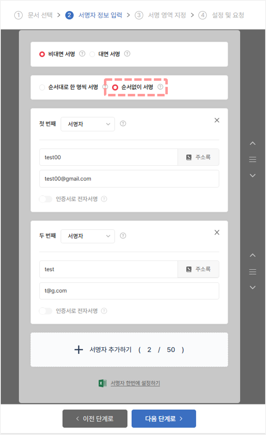Image resolution: width=266 pixels, height=435 pixels.
Task: Enable 인증서로 전자서명 for second signer
Action: (x=46, y=311)
